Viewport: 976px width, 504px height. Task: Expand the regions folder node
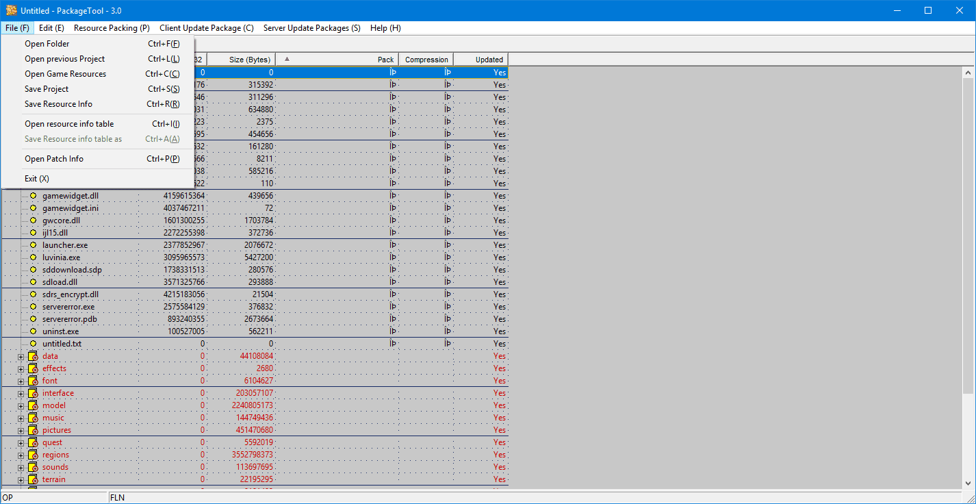tap(21, 455)
